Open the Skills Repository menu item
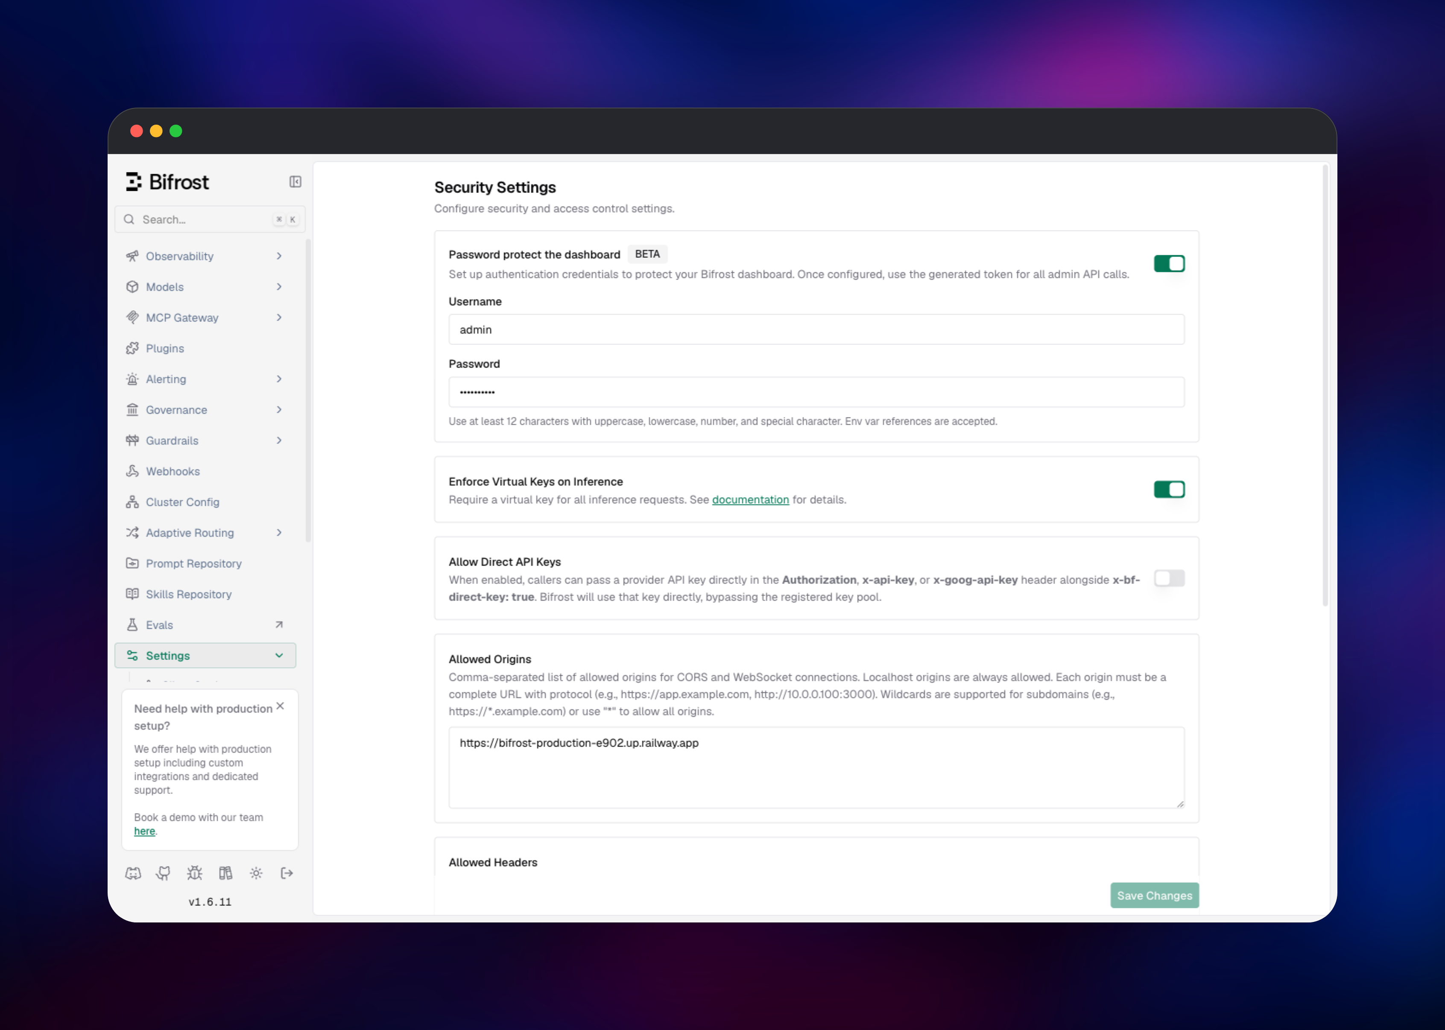This screenshot has width=1445, height=1030. pos(205,594)
